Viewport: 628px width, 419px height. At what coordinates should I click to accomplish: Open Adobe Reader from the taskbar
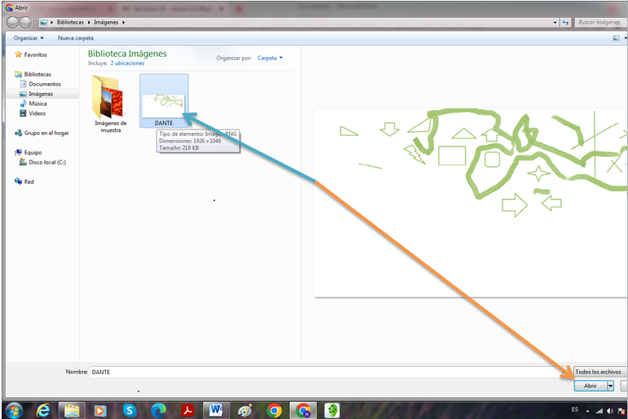[187, 411]
